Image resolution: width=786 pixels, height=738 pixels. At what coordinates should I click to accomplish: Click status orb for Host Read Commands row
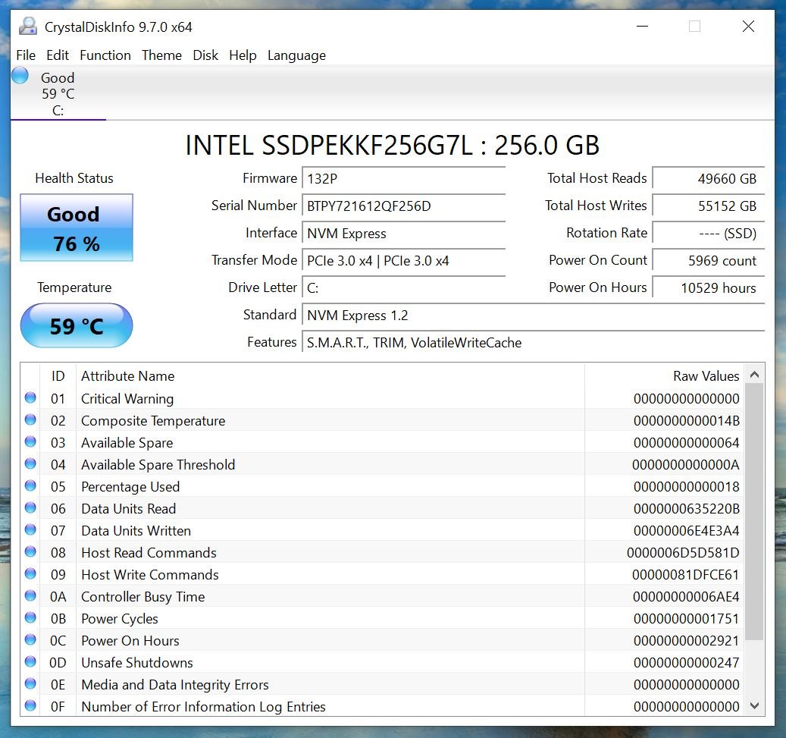pos(30,552)
